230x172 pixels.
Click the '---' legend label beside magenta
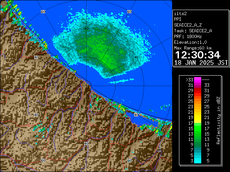click(x=206, y=80)
